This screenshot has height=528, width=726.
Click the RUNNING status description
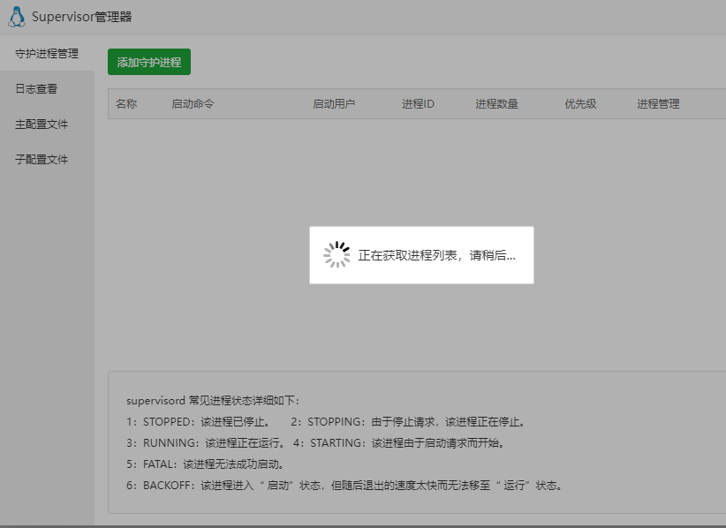click(206, 443)
